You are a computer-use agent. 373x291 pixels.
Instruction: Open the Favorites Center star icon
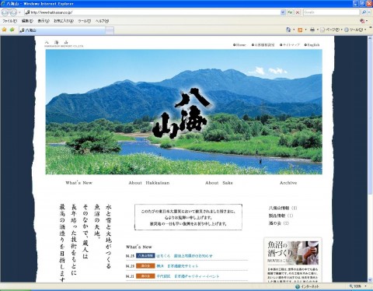point(4,30)
